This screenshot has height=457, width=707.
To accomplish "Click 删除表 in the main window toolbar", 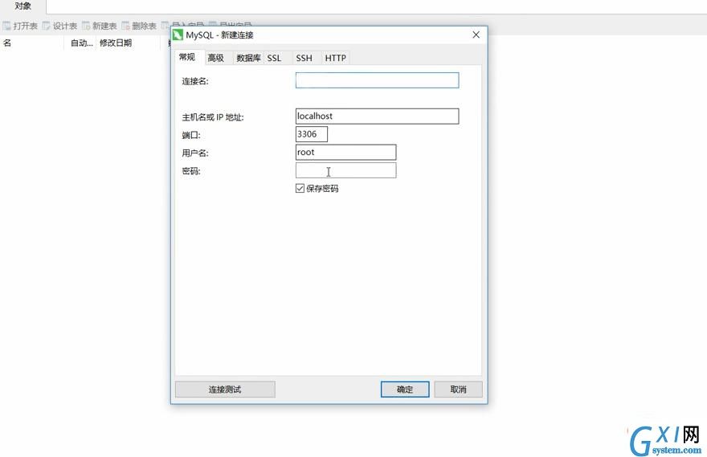I will (x=139, y=26).
